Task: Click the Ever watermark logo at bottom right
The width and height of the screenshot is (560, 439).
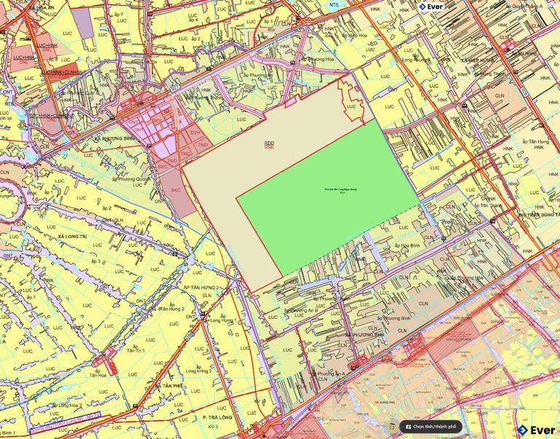Action: click(x=536, y=430)
